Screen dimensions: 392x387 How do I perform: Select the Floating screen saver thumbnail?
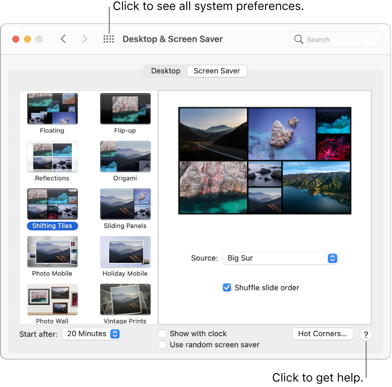(52, 109)
